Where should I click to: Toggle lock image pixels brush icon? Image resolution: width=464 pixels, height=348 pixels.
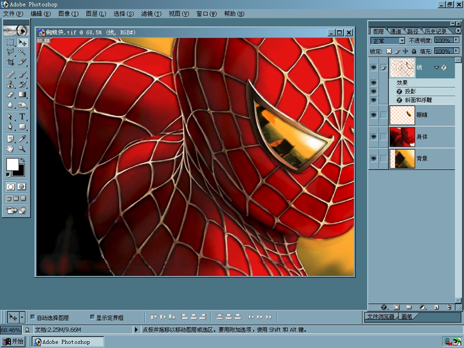[x=397, y=51]
